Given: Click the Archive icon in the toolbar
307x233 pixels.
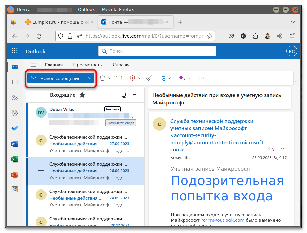Looking at the screenshot, I should (119, 78).
